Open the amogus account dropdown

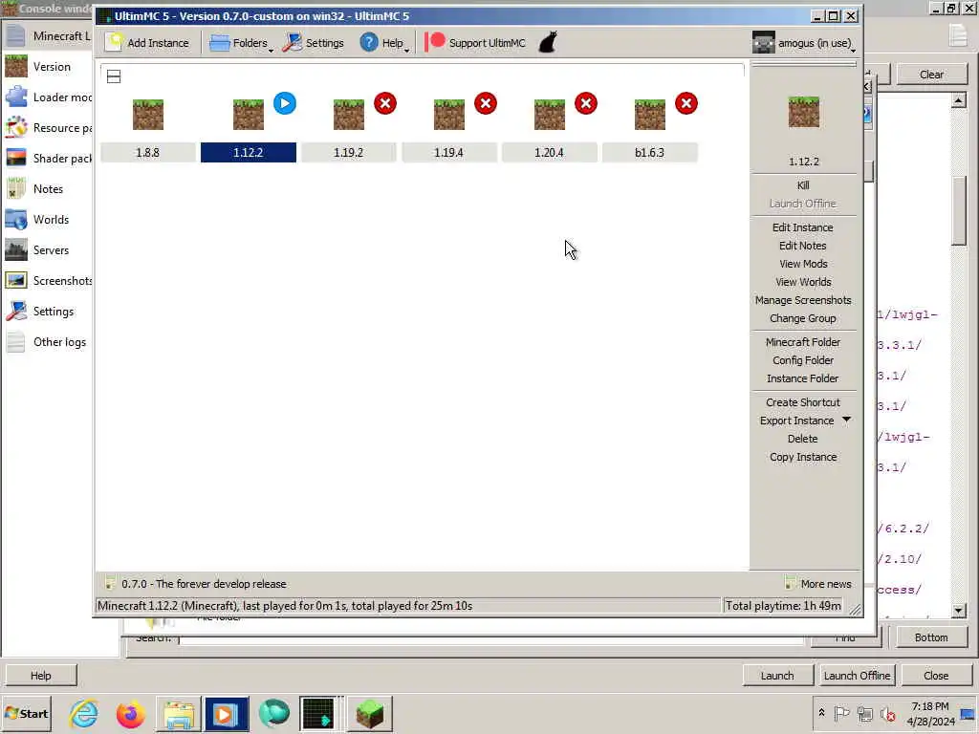pos(803,42)
